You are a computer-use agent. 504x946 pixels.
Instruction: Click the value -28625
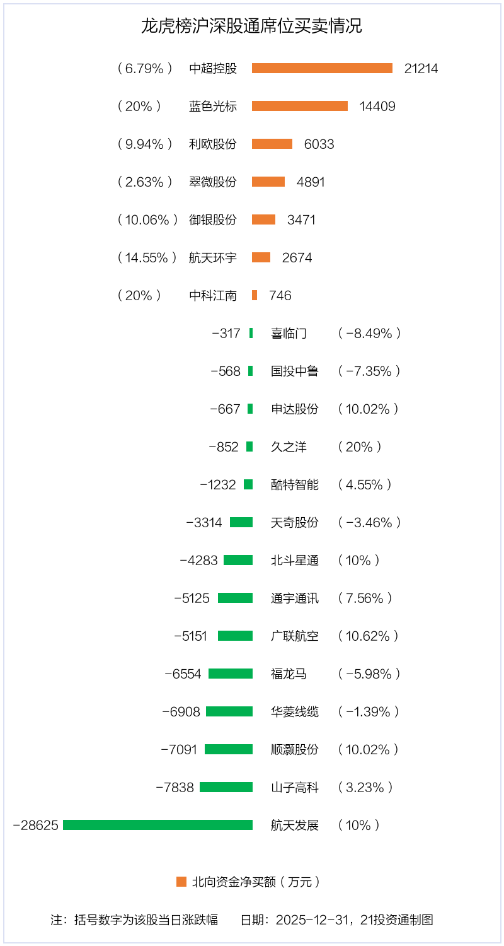pos(35,825)
